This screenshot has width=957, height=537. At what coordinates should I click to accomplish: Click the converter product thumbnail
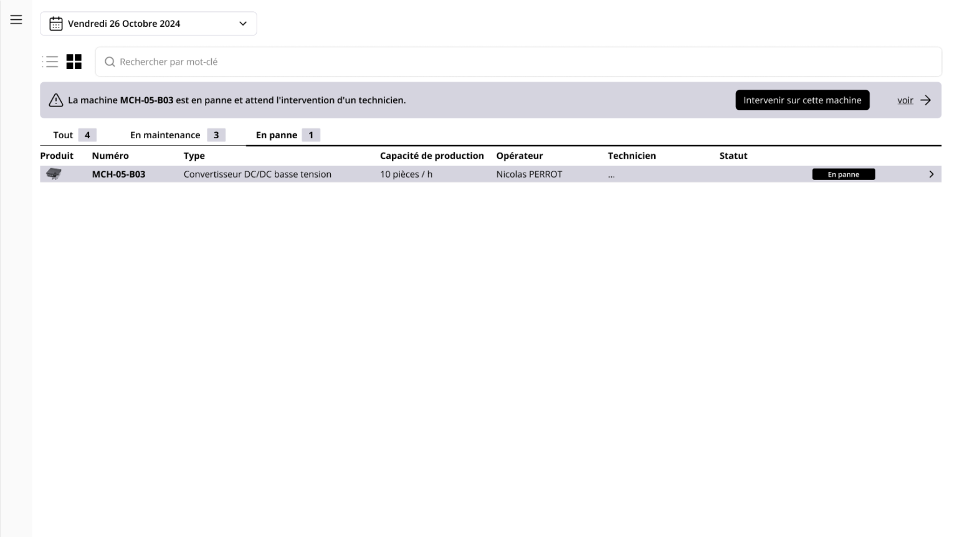(54, 174)
